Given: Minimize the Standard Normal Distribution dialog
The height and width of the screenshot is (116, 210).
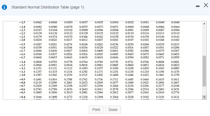Looking at the screenshot, I should pyautogui.click(x=198, y=6).
